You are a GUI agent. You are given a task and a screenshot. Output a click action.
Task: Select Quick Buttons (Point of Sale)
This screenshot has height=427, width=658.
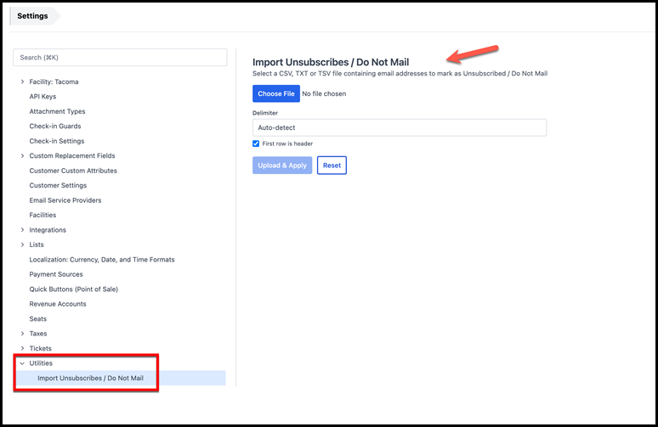(73, 289)
